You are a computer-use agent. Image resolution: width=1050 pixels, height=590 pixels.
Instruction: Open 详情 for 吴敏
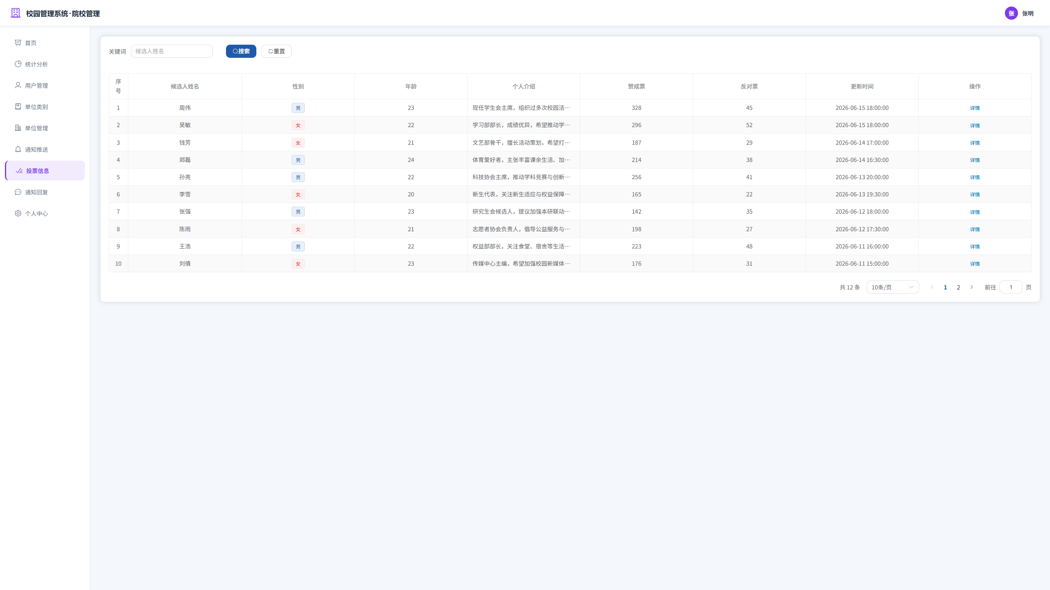[x=975, y=125]
